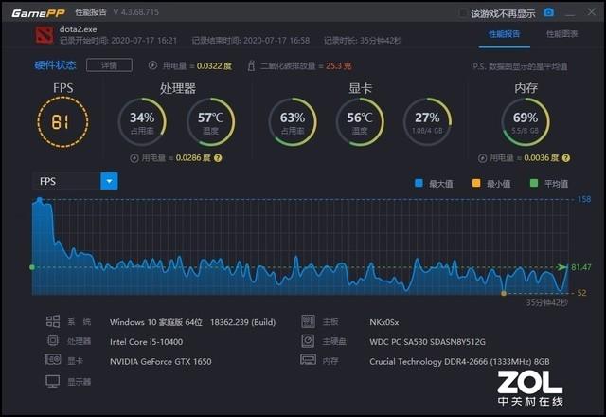This screenshot has height=417, width=606.
Task: Click the orange minimum value legend swatch
Action: click(476, 183)
